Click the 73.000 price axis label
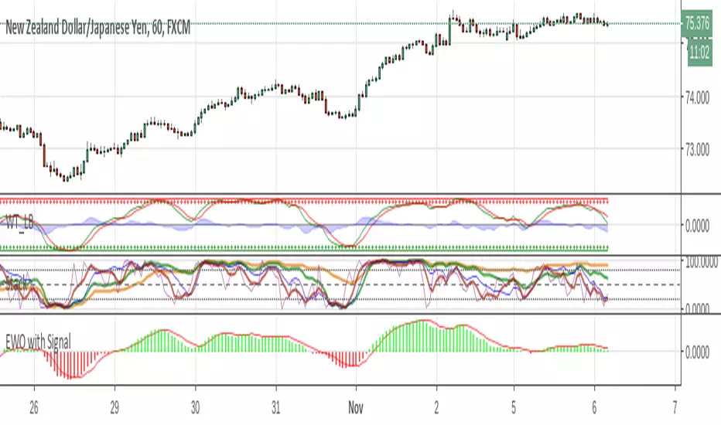721x425 pixels. [x=697, y=149]
